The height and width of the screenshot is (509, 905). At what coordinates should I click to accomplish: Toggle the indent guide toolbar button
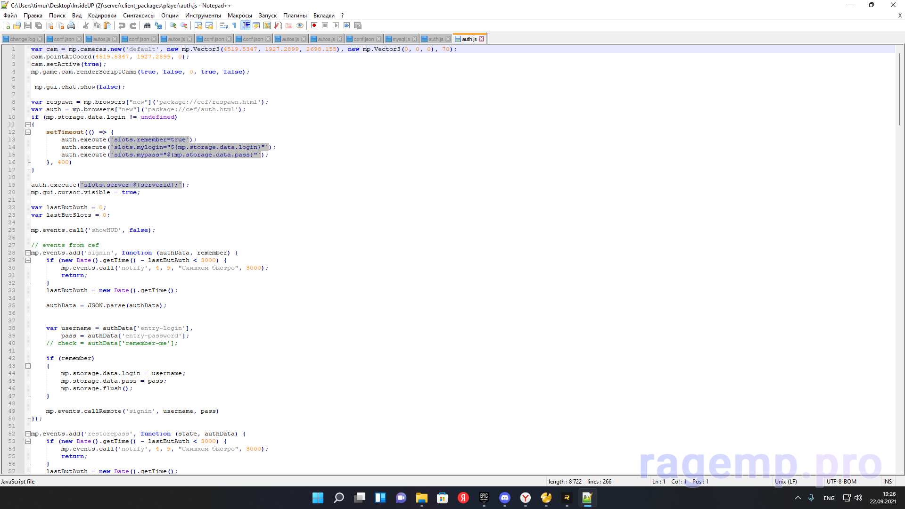tap(246, 25)
